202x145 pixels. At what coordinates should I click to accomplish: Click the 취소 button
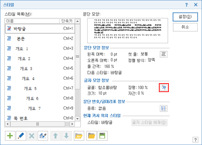(x=185, y=27)
